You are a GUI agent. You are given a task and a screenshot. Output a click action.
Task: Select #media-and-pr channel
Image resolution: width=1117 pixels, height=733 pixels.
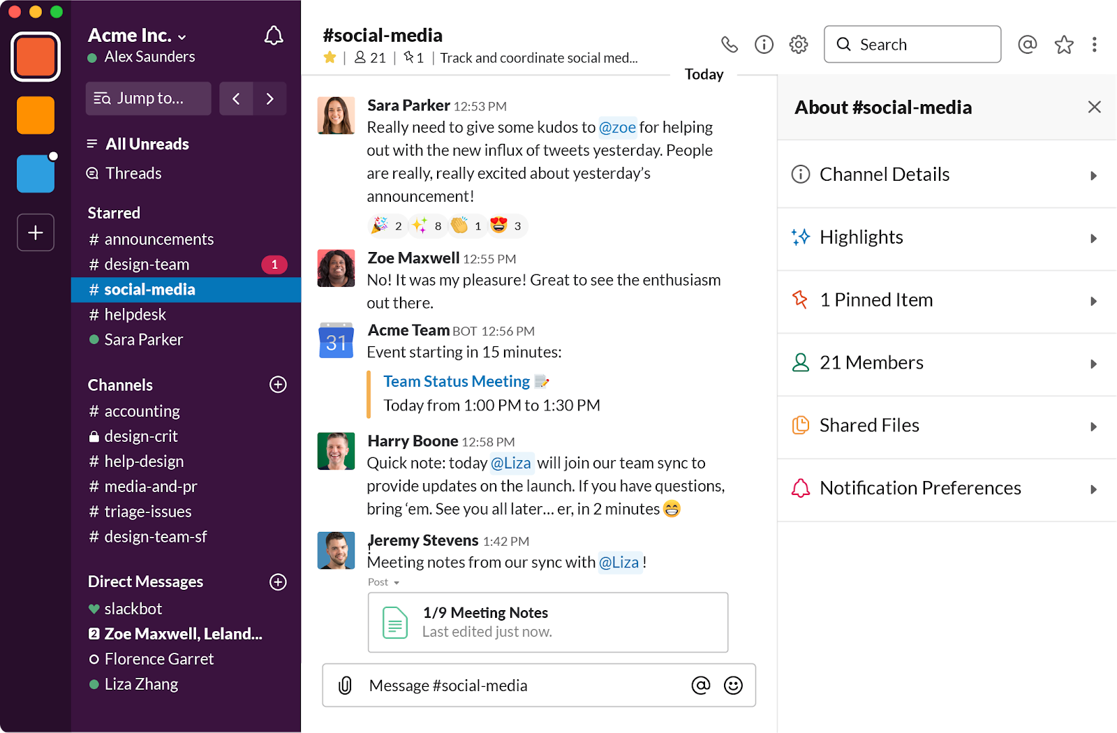[x=186, y=487]
